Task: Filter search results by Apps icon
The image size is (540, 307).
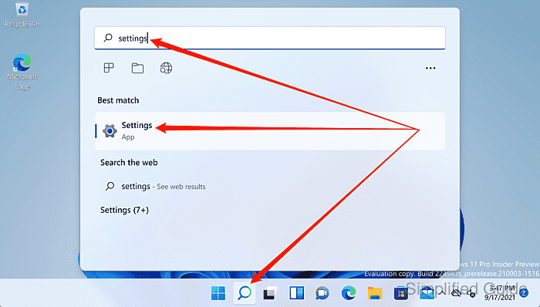Action: coord(109,68)
